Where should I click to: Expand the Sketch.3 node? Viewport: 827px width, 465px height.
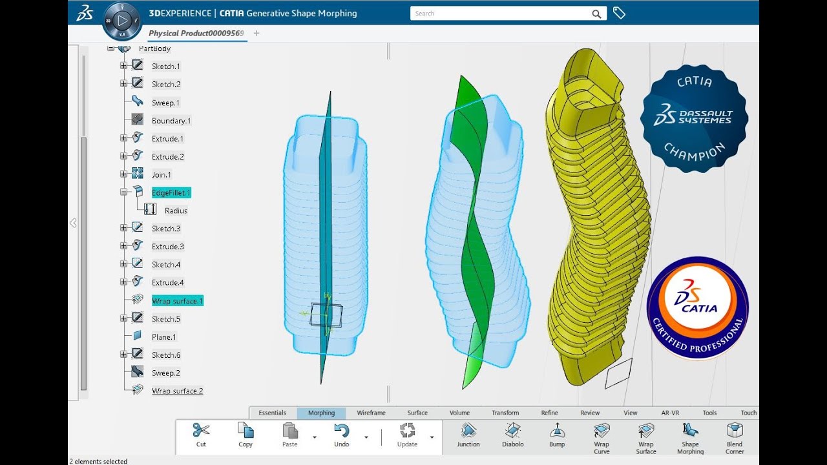124,228
